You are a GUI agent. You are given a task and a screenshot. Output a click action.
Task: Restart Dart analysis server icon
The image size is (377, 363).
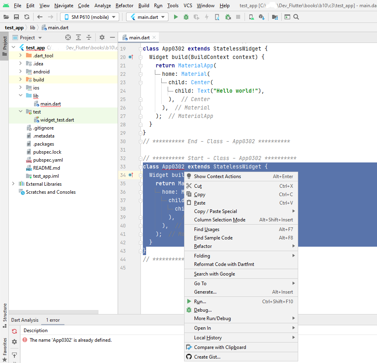[x=14, y=331]
